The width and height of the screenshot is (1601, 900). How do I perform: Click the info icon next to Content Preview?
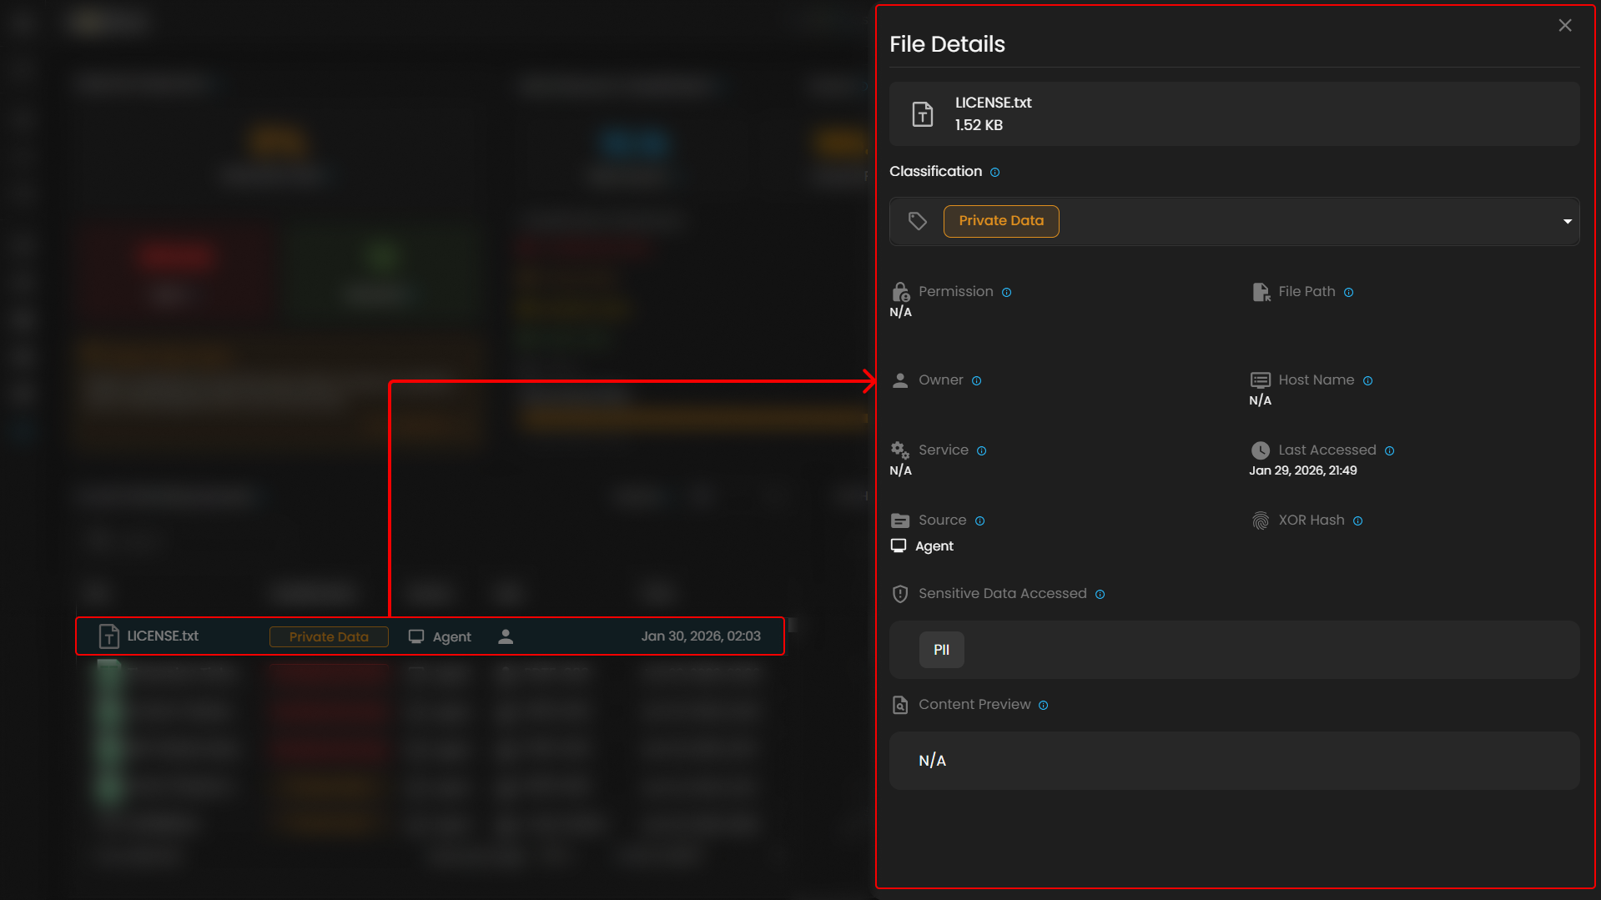[1043, 706]
